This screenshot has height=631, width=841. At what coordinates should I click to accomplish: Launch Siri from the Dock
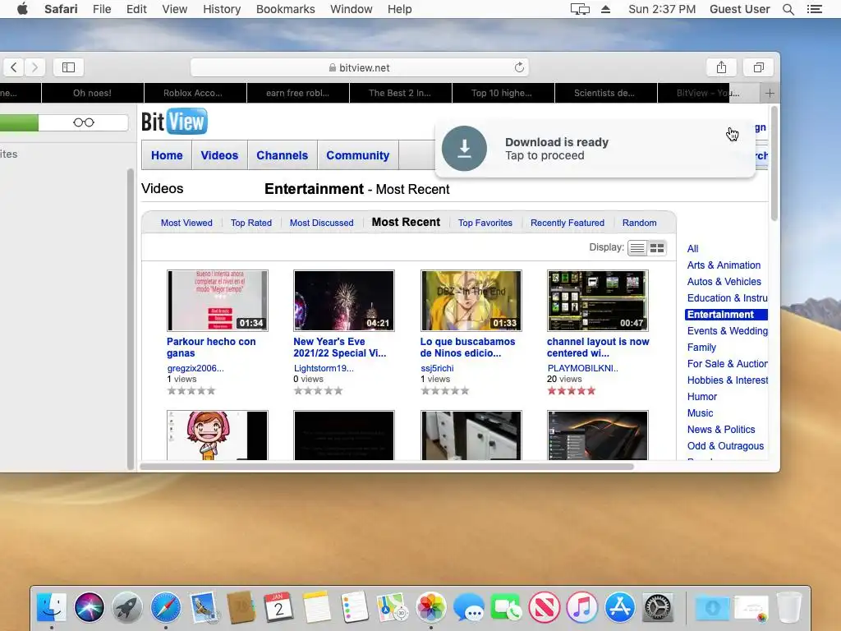[89, 607]
